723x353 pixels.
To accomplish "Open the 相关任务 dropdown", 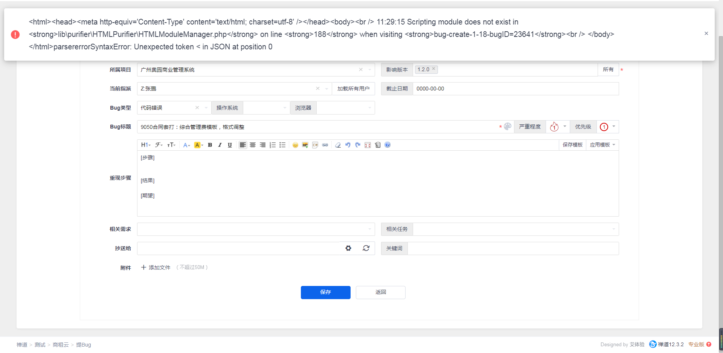I will (516, 229).
